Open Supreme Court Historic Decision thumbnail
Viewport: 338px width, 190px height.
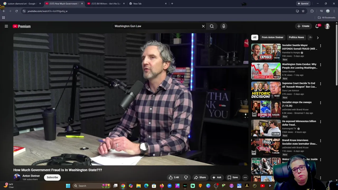pos(266,90)
